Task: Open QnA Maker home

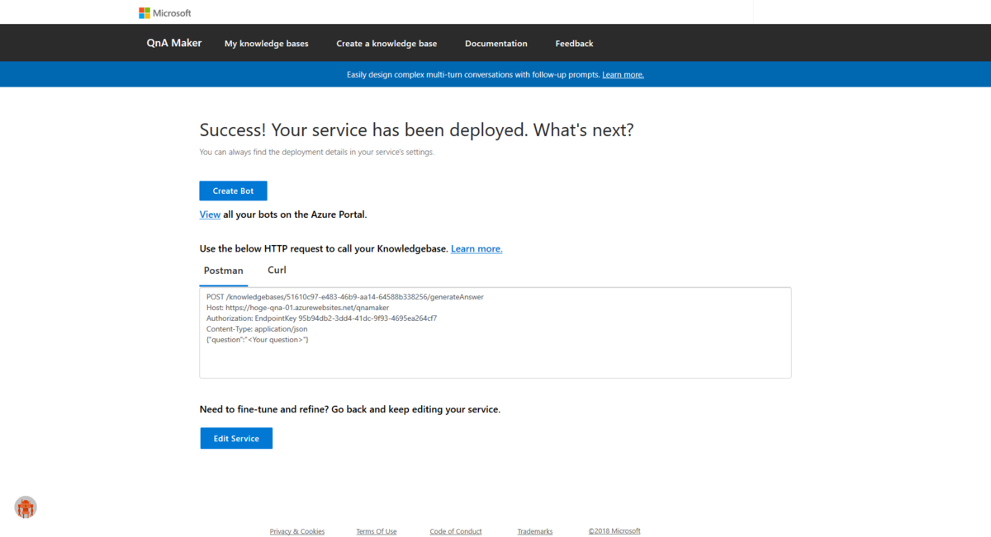Action: coord(174,43)
